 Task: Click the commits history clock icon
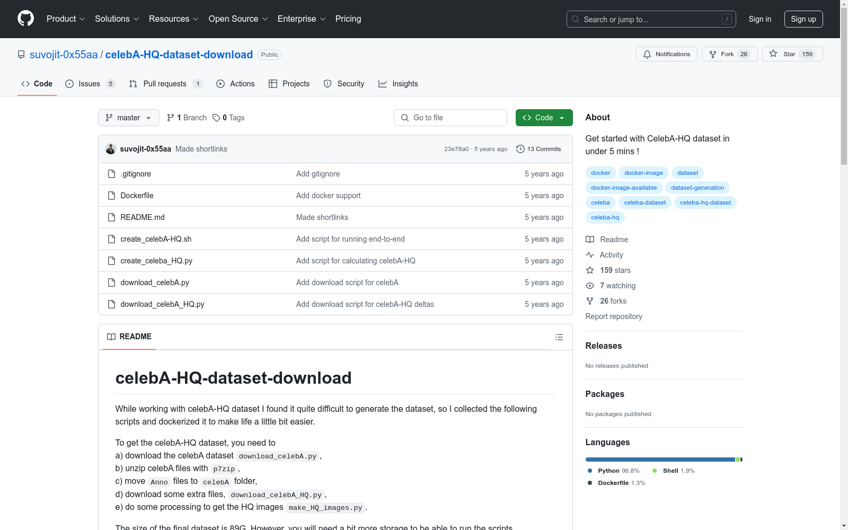520,149
